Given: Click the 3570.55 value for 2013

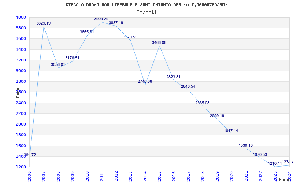Looking at the screenshot, I should 130,37.
